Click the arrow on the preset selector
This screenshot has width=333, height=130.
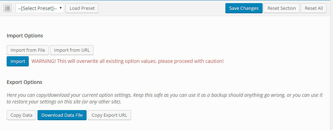click(x=61, y=8)
